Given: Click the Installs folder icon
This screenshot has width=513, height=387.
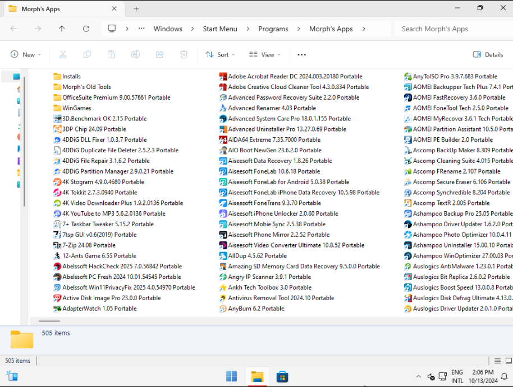Looking at the screenshot, I should (x=57, y=76).
